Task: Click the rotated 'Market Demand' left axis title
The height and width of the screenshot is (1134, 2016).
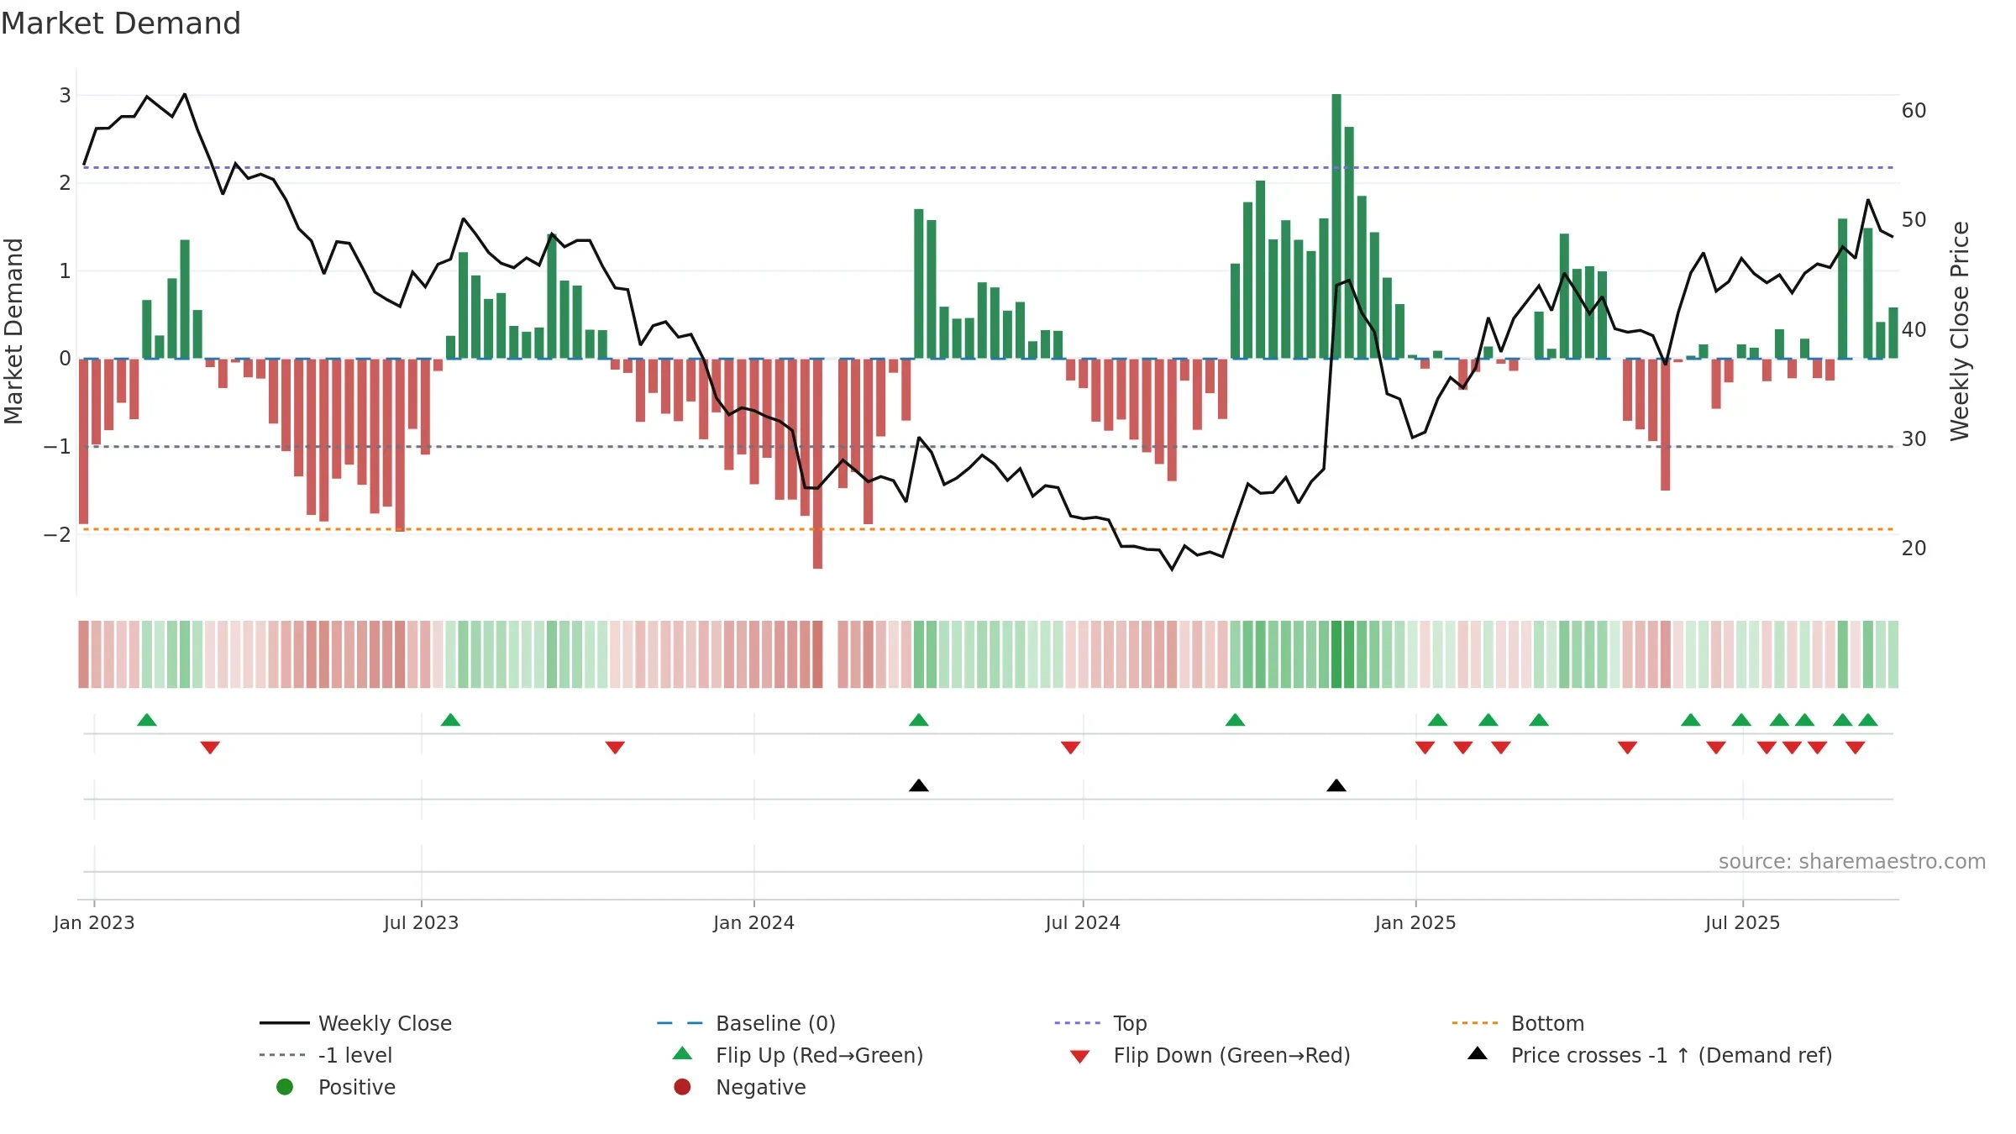Action: pyautogui.click(x=13, y=331)
